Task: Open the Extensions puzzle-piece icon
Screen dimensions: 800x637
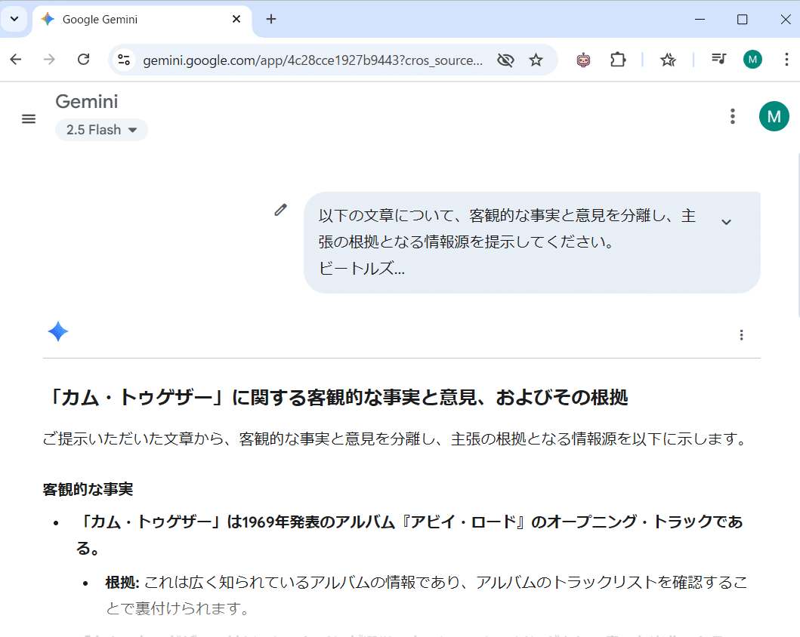Action: pyautogui.click(x=618, y=59)
